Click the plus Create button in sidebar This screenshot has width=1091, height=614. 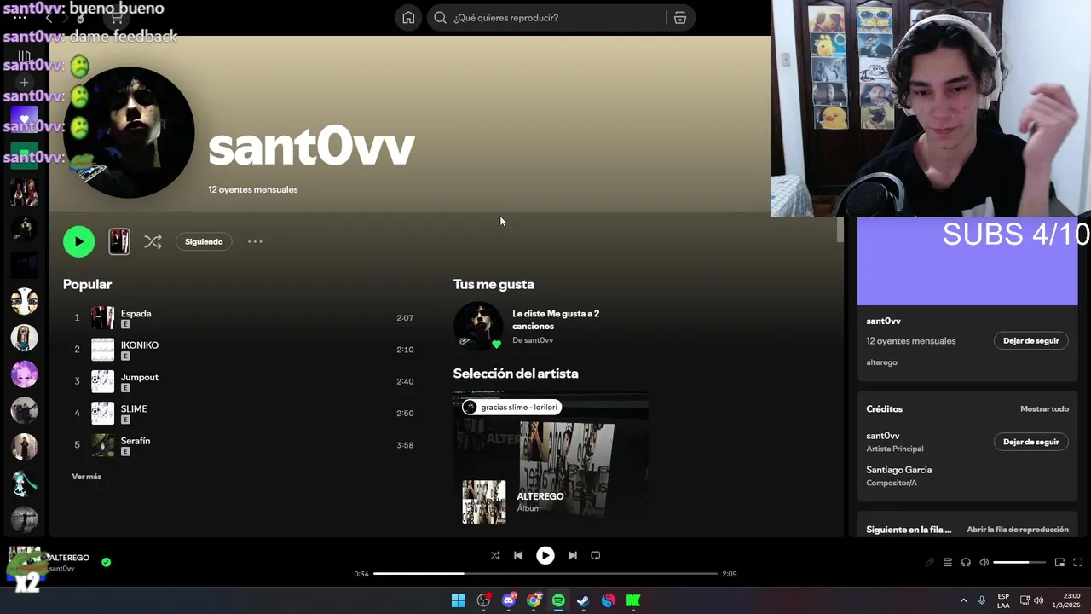coord(24,83)
